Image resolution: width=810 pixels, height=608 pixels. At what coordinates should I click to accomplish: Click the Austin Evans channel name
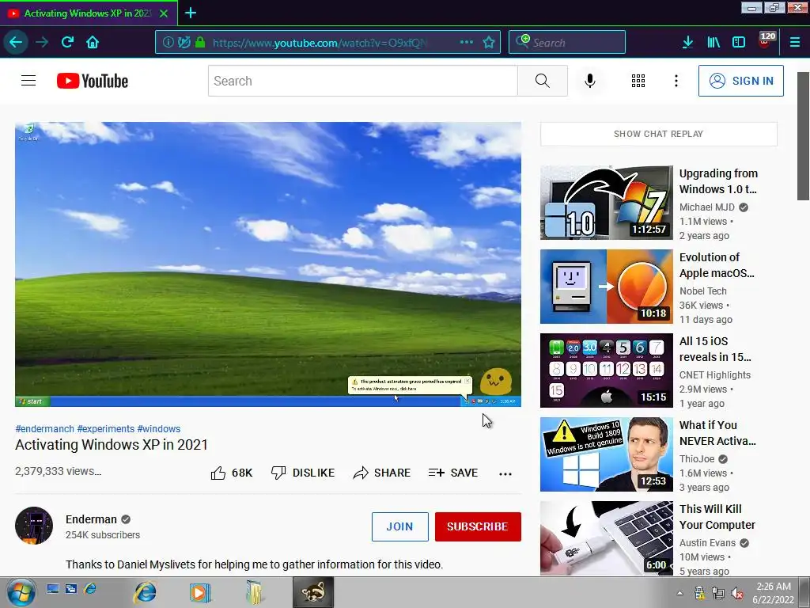click(x=707, y=542)
